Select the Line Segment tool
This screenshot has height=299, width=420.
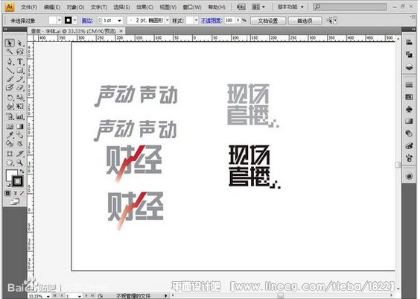pos(10,71)
